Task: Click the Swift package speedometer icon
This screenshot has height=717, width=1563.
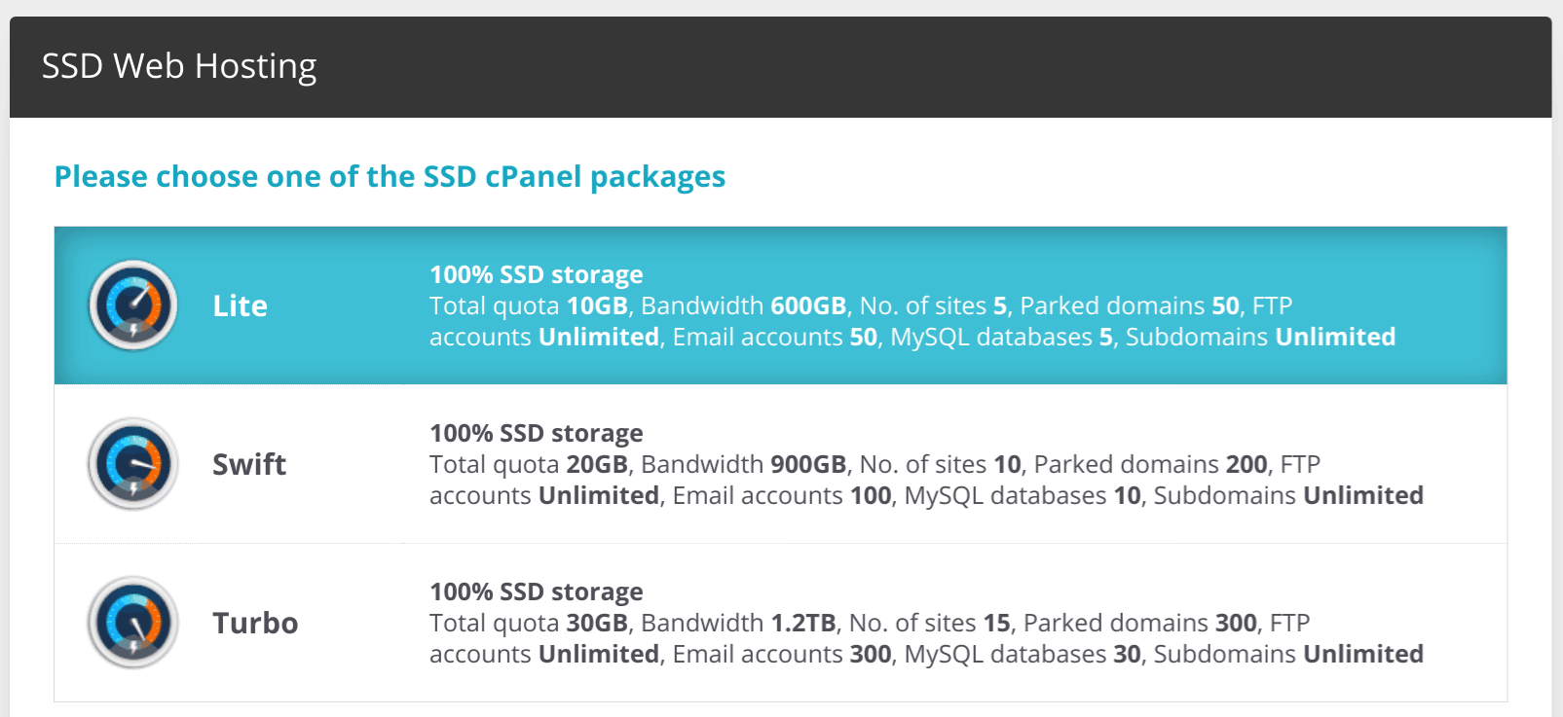Action: click(x=133, y=464)
